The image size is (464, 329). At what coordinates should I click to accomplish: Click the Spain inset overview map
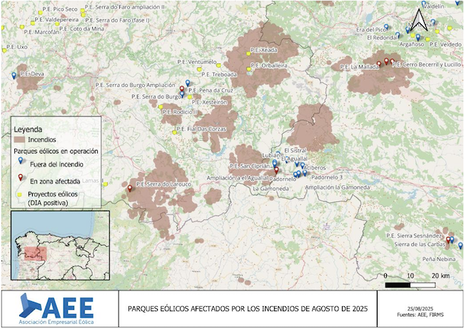61,244
